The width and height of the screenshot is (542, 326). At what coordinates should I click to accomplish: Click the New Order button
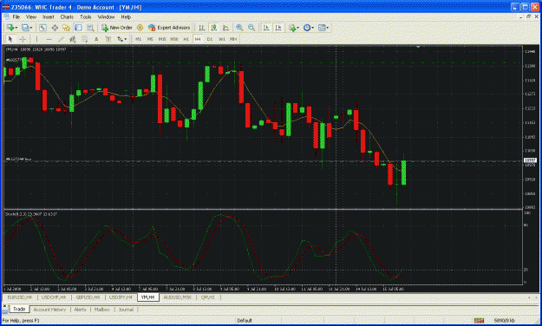pyautogui.click(x=117, y=28)
